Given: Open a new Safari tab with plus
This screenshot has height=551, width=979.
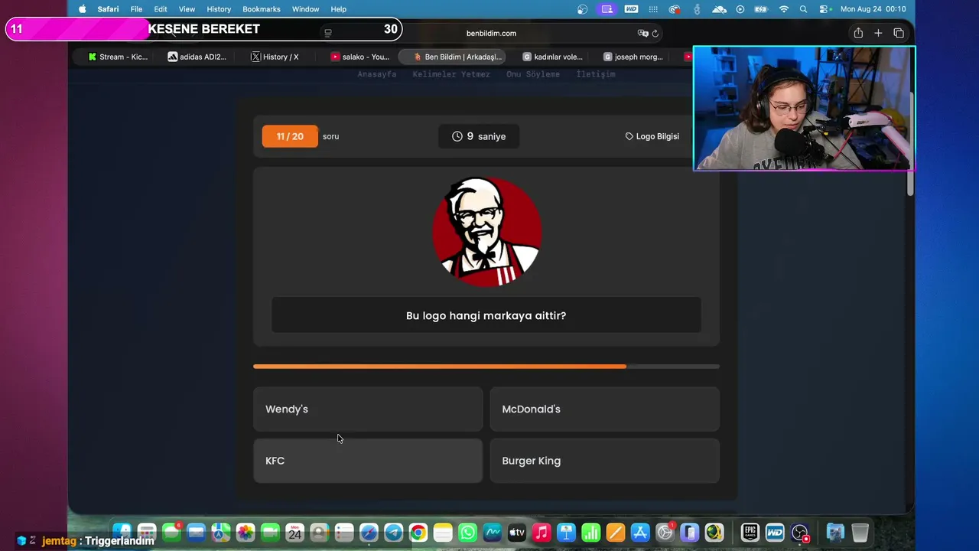Looking at the screenshot, I should coord(878,33).
